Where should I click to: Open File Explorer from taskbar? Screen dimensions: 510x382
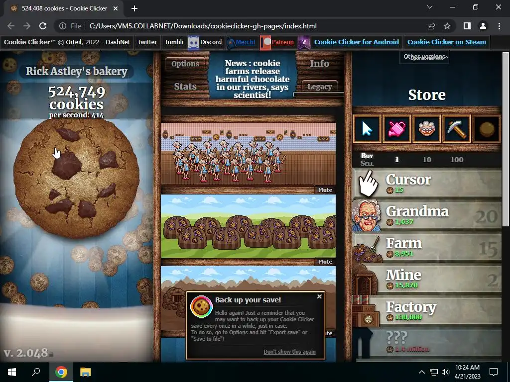(86, 372)
